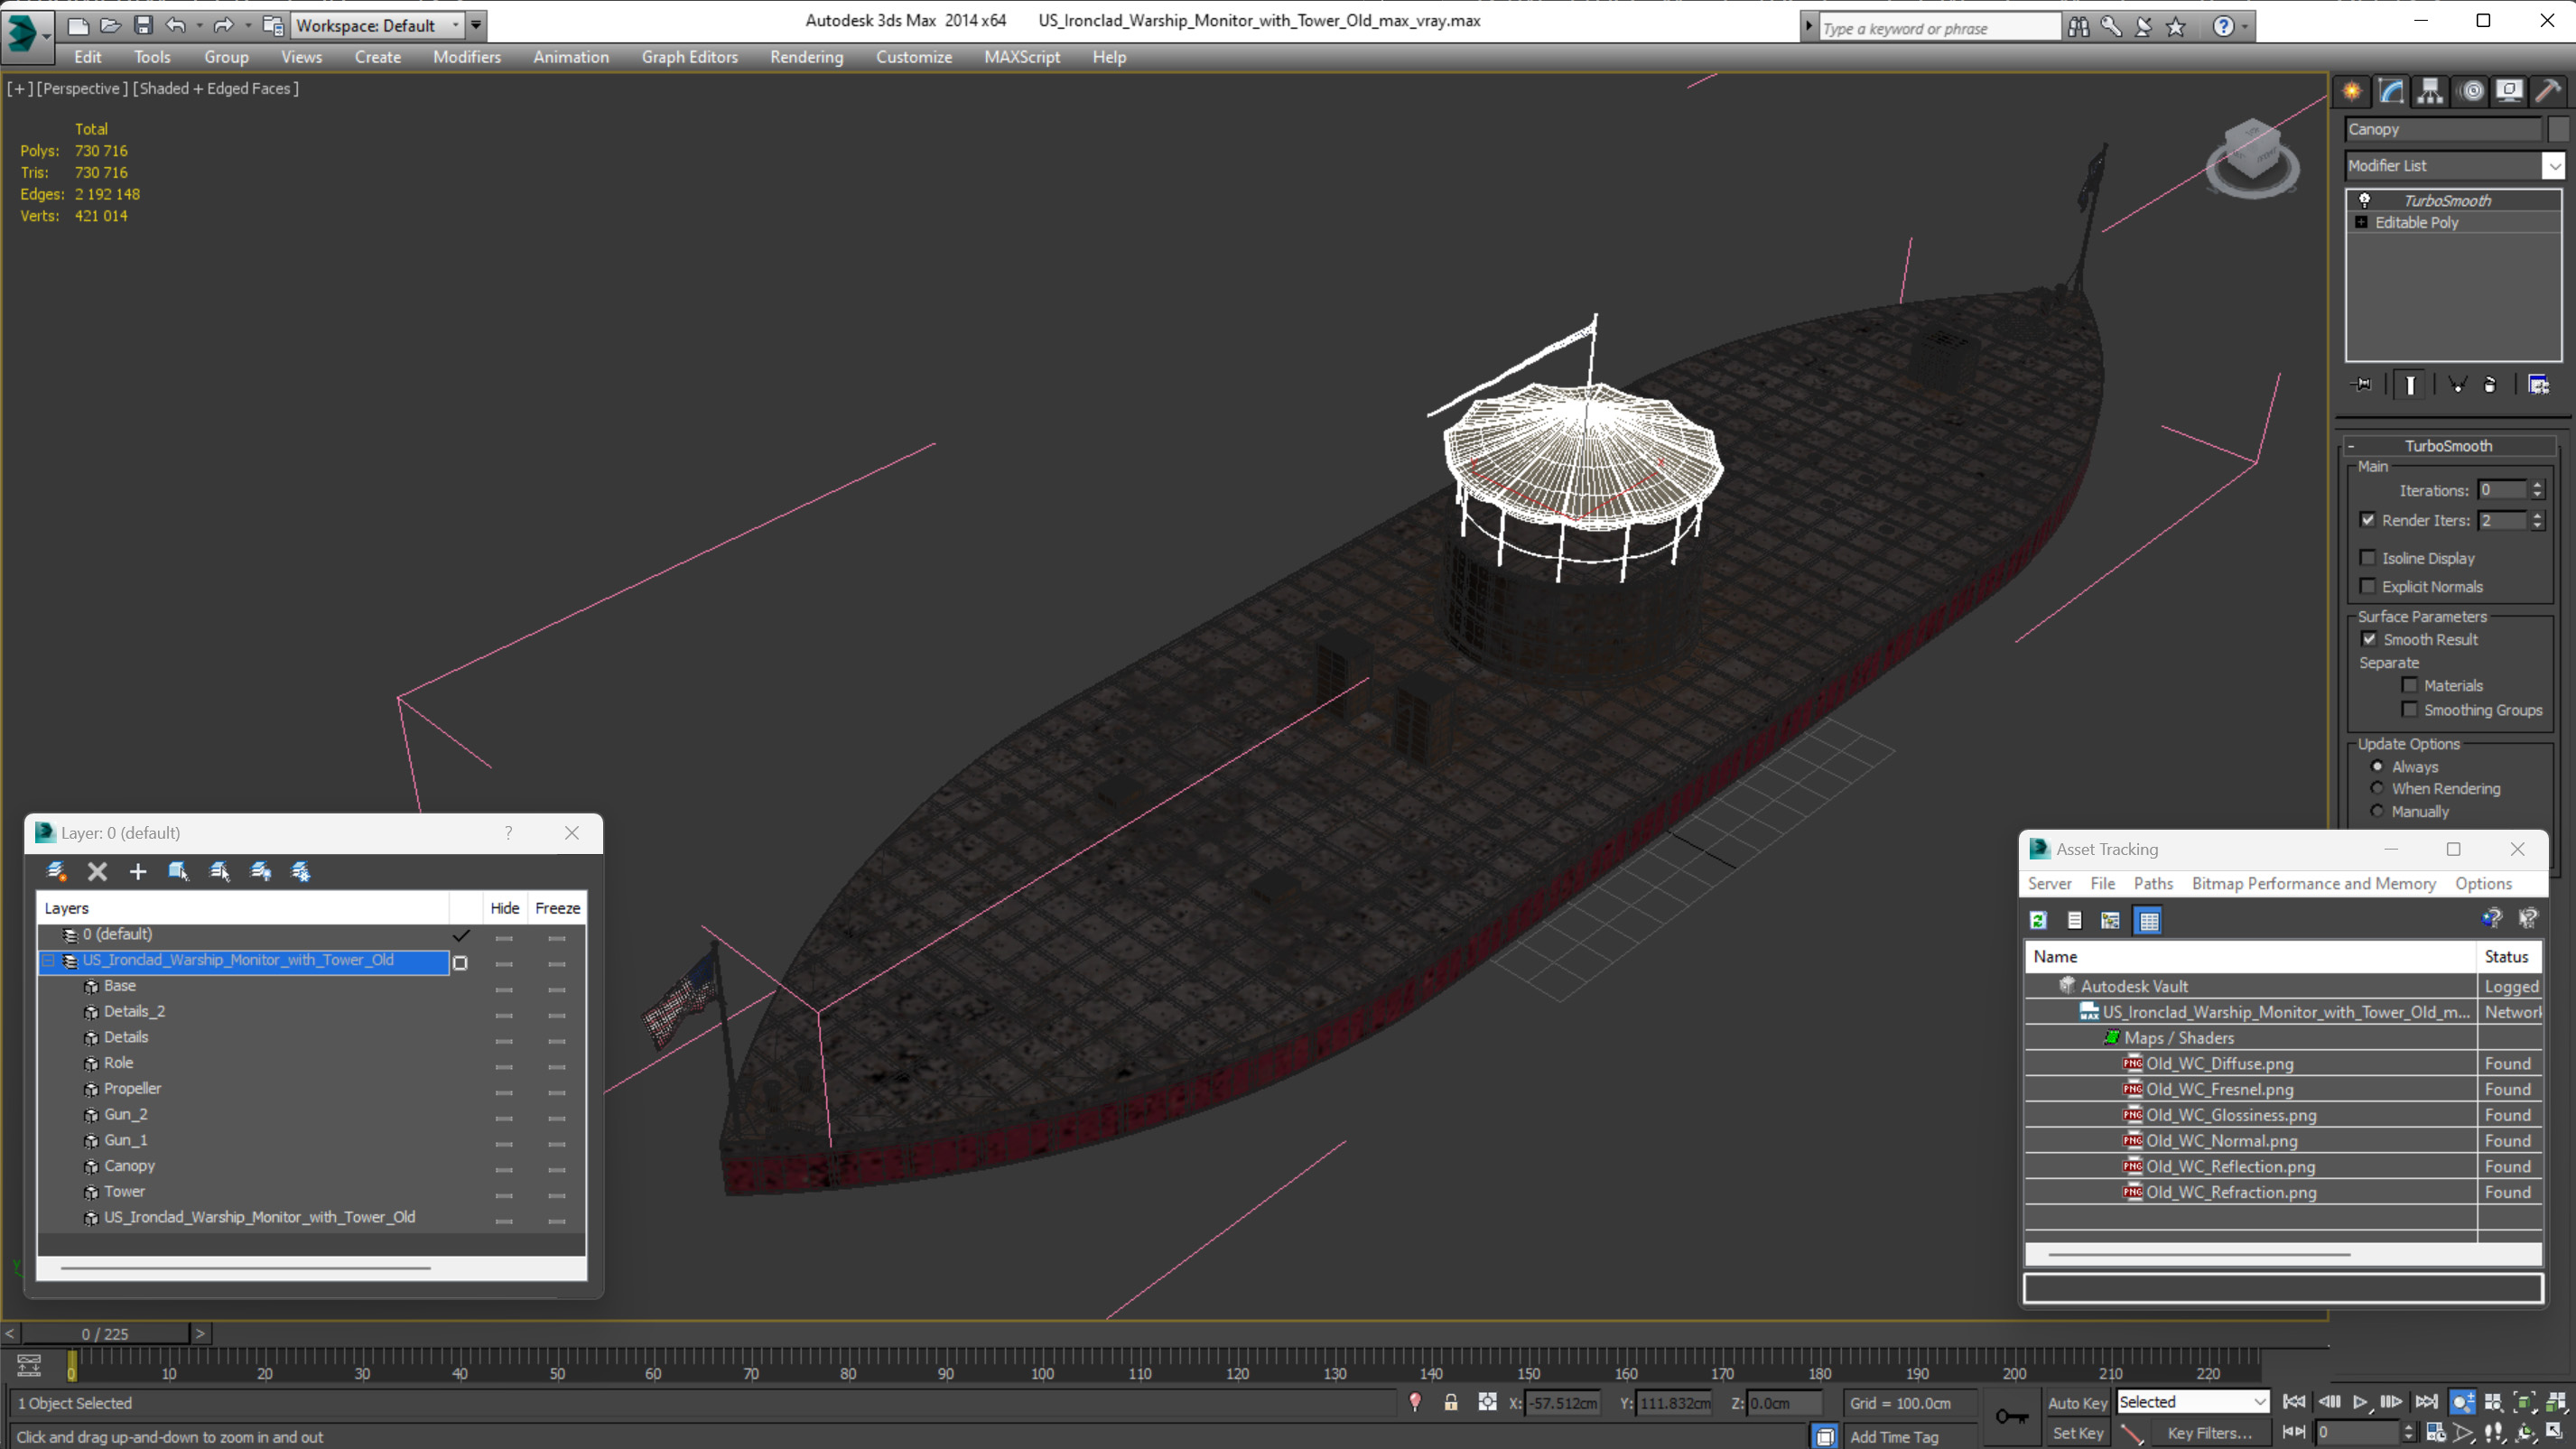Viewport: 2576px width, 1449px height.
Task: Toggle TurboSmooth modifier lightbulb on/off
Action: tap(2365, 200)
